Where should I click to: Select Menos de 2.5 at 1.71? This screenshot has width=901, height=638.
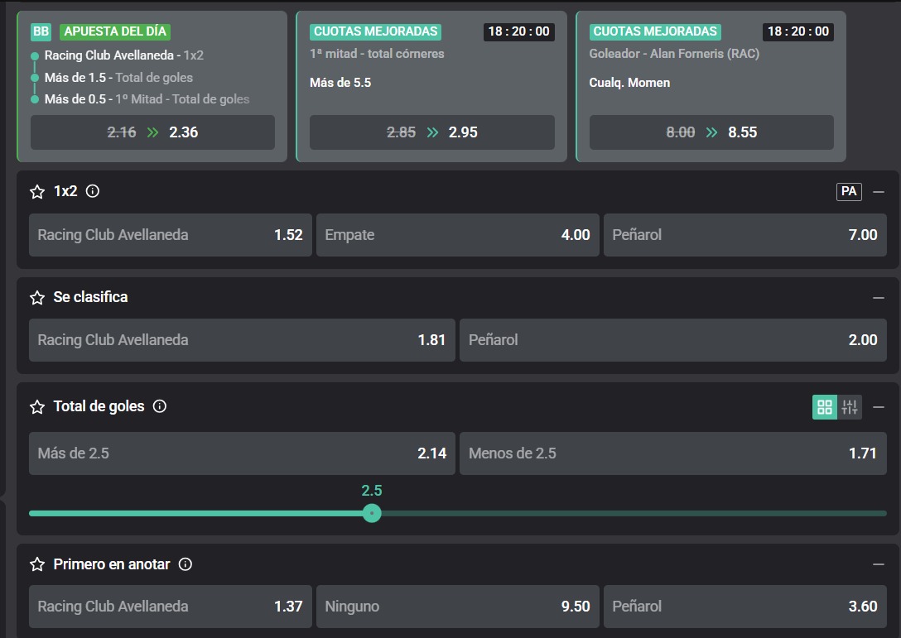pos(673,453)
